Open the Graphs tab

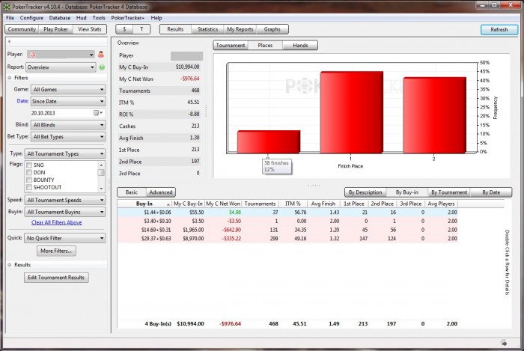tap(272, 29)
